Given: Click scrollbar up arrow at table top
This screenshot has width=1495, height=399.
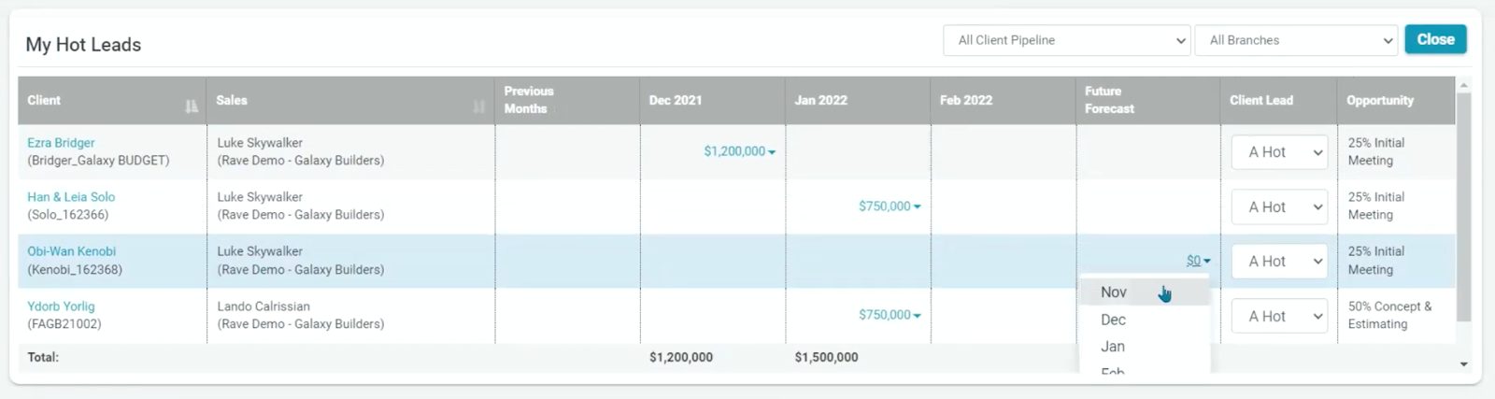Looking at the screenshot, I should (1463, 85).
